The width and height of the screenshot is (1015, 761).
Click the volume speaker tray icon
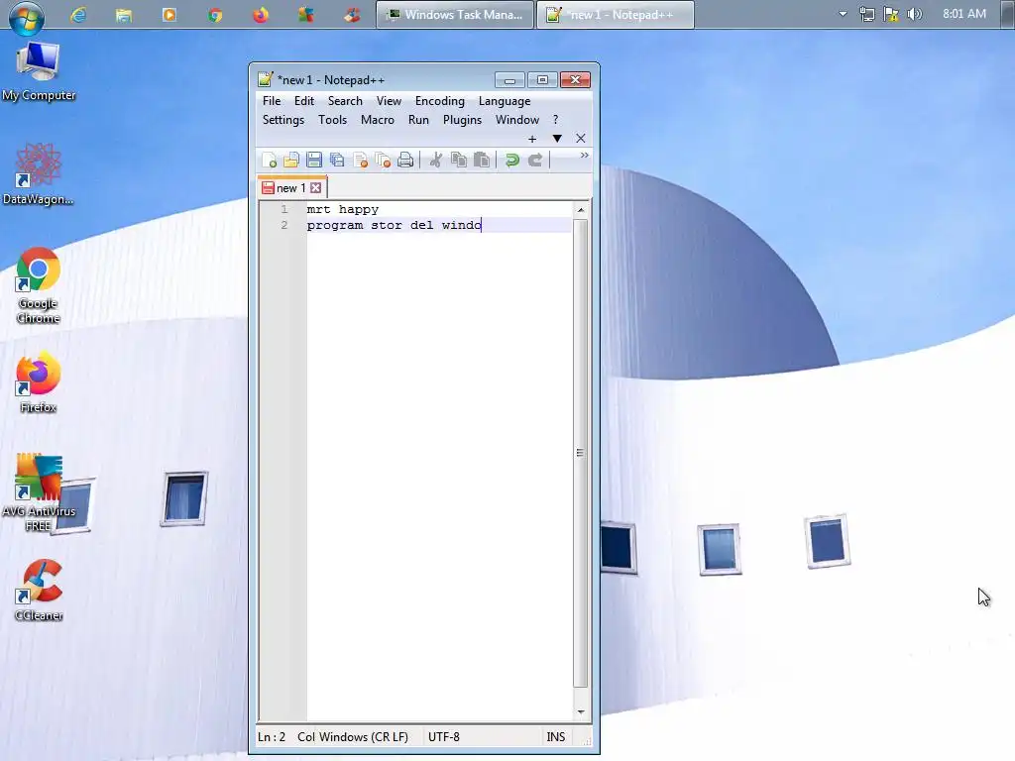(914, 14)
